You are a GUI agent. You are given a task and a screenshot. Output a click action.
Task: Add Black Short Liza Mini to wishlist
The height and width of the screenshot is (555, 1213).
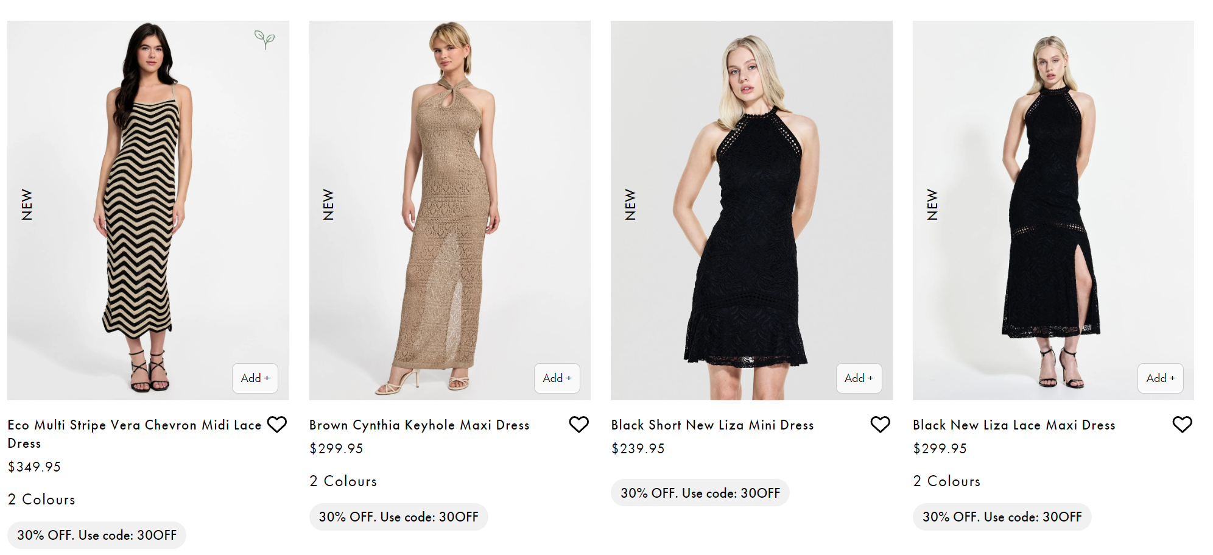[x=880, y=425]
